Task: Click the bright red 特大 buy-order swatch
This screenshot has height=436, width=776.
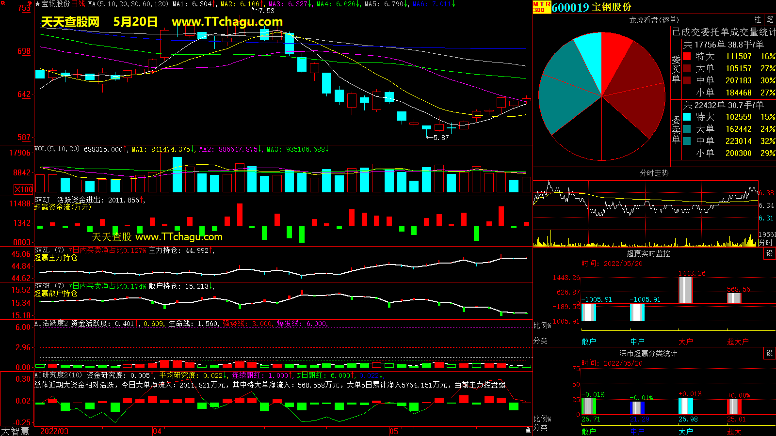Action: pos(687,57)
